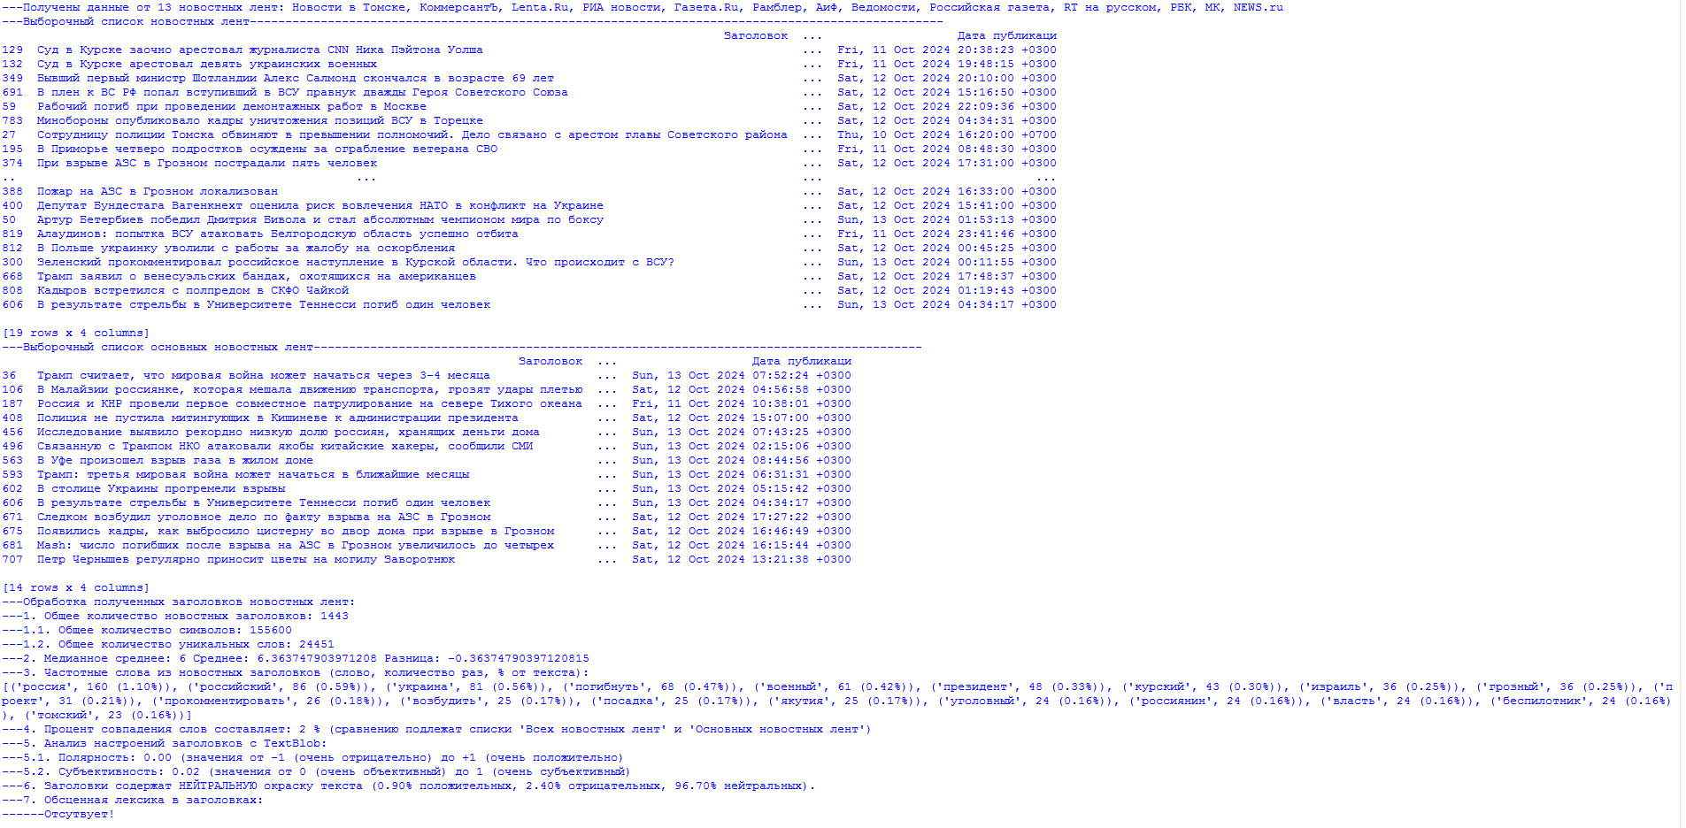Click headline 'Пожар на АЗС в Грозном локализован'
The width and height of the screenshot is (1686, 828).
click(157, 191)
